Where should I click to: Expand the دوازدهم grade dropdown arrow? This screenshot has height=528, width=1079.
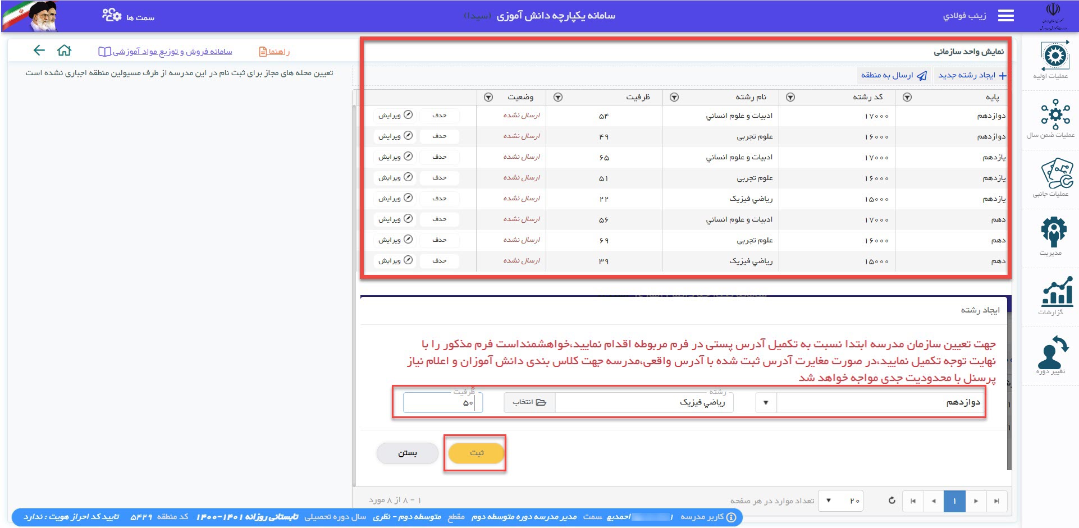click(765, 402)
